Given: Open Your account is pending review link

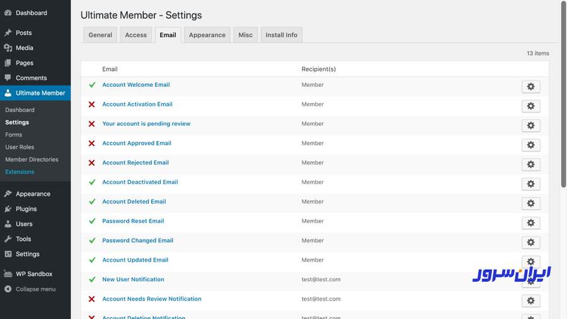Looking at the screenshot, I should coord(146,124).
